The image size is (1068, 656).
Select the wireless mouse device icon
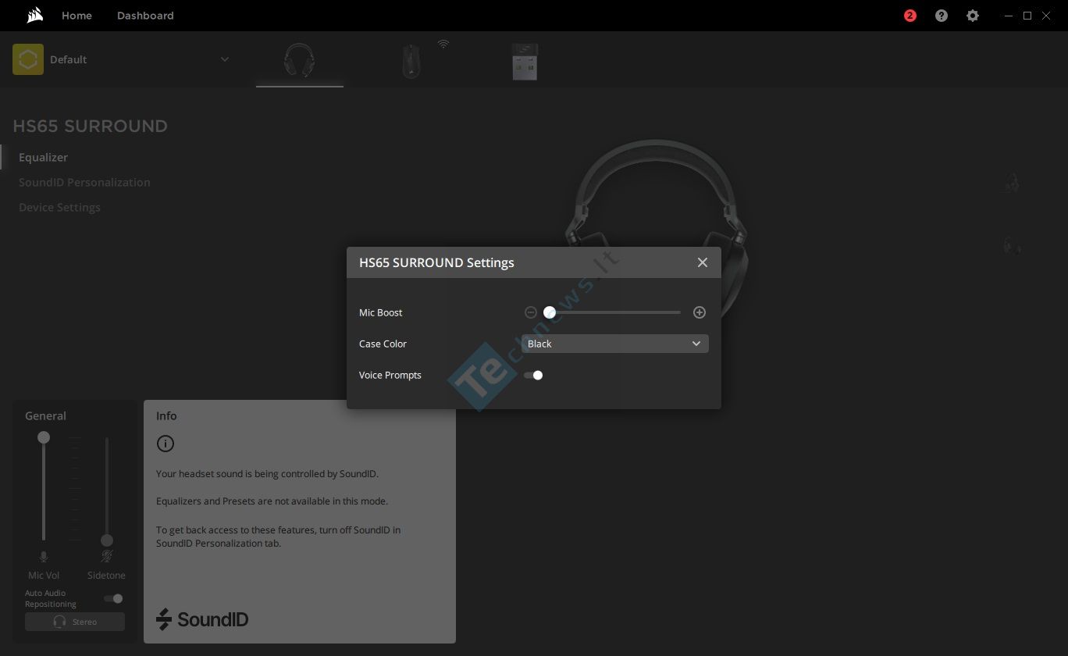411,61
